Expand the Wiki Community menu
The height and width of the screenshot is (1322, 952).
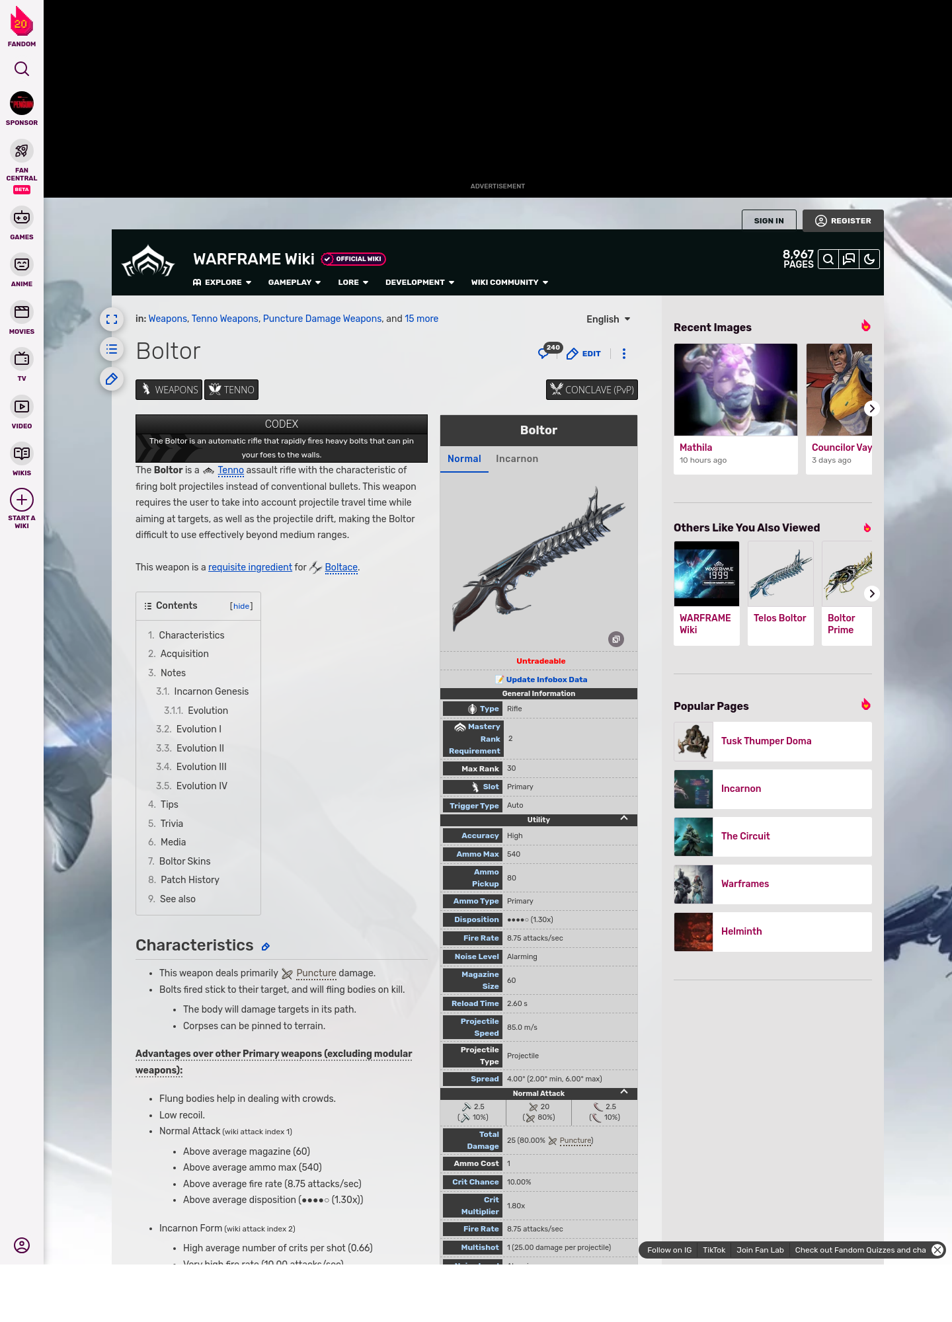point(510,282)
